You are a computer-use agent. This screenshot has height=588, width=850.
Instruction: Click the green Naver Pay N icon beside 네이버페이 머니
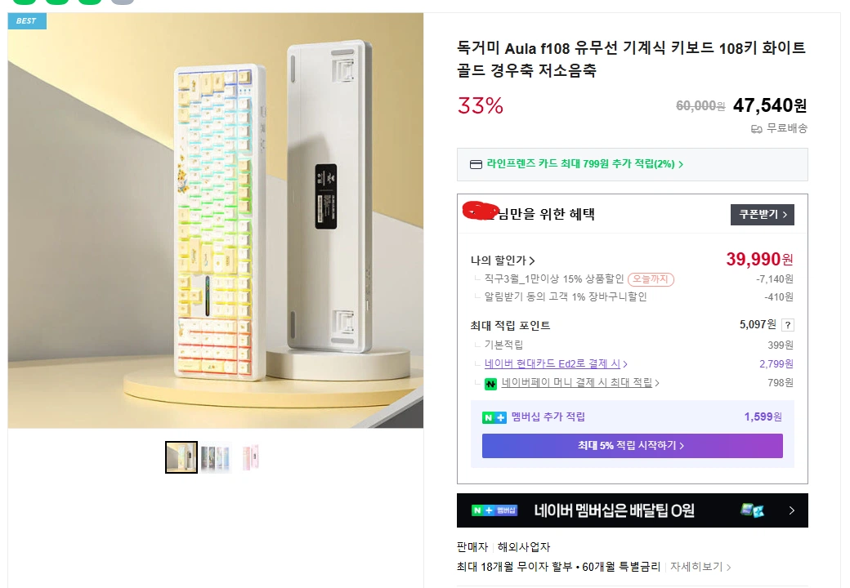[489, 382]
